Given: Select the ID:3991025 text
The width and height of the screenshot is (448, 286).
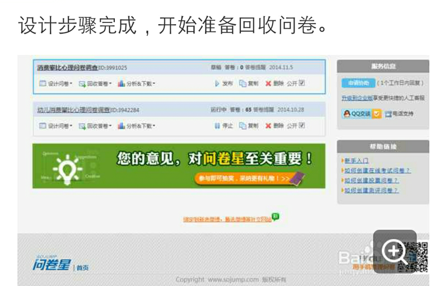Looking at the screenshot, I should [113, 68].
